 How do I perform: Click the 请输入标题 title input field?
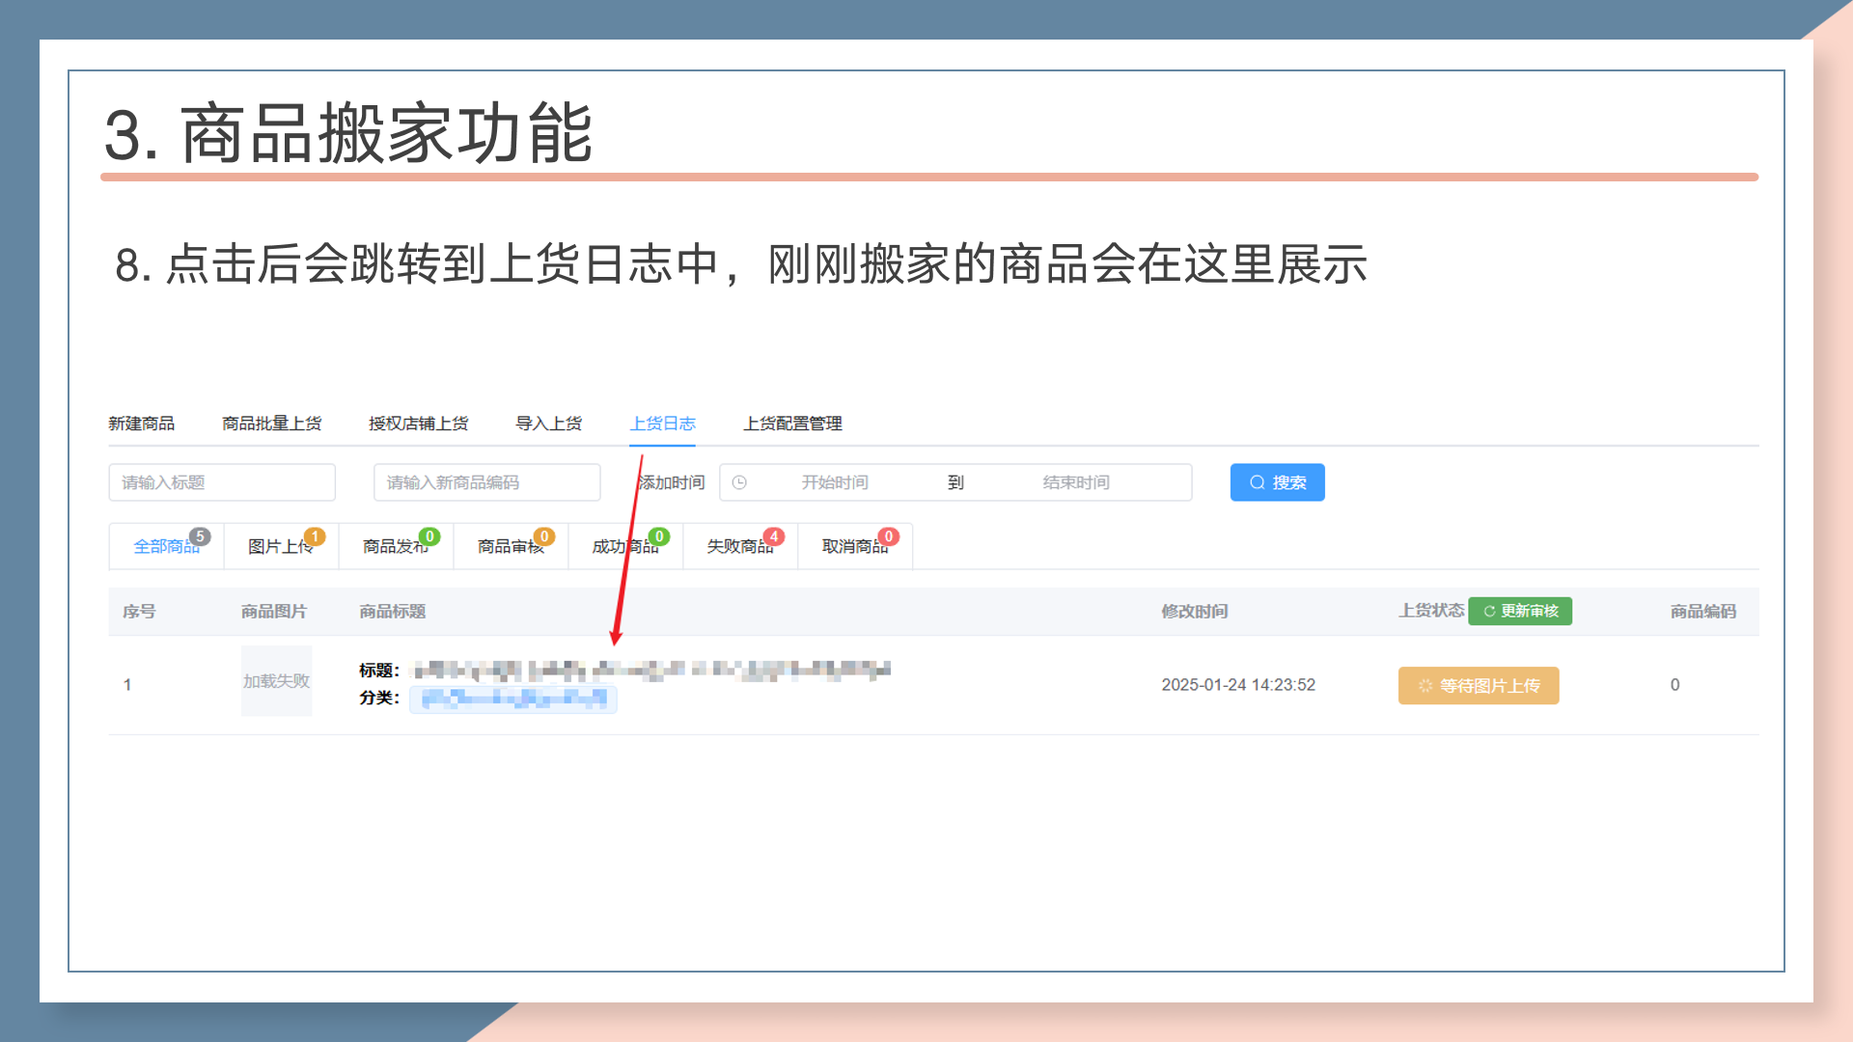tap(222, 482)
